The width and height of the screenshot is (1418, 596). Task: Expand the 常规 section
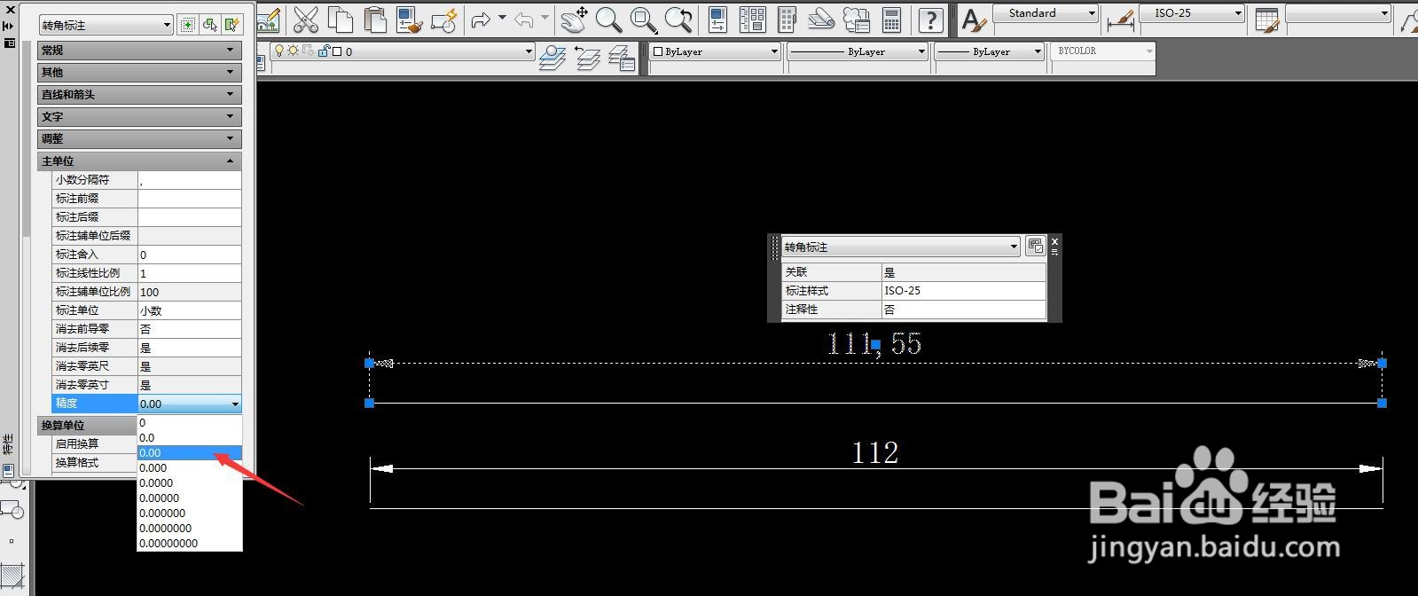pyautogui.click(x=139, y=51)
